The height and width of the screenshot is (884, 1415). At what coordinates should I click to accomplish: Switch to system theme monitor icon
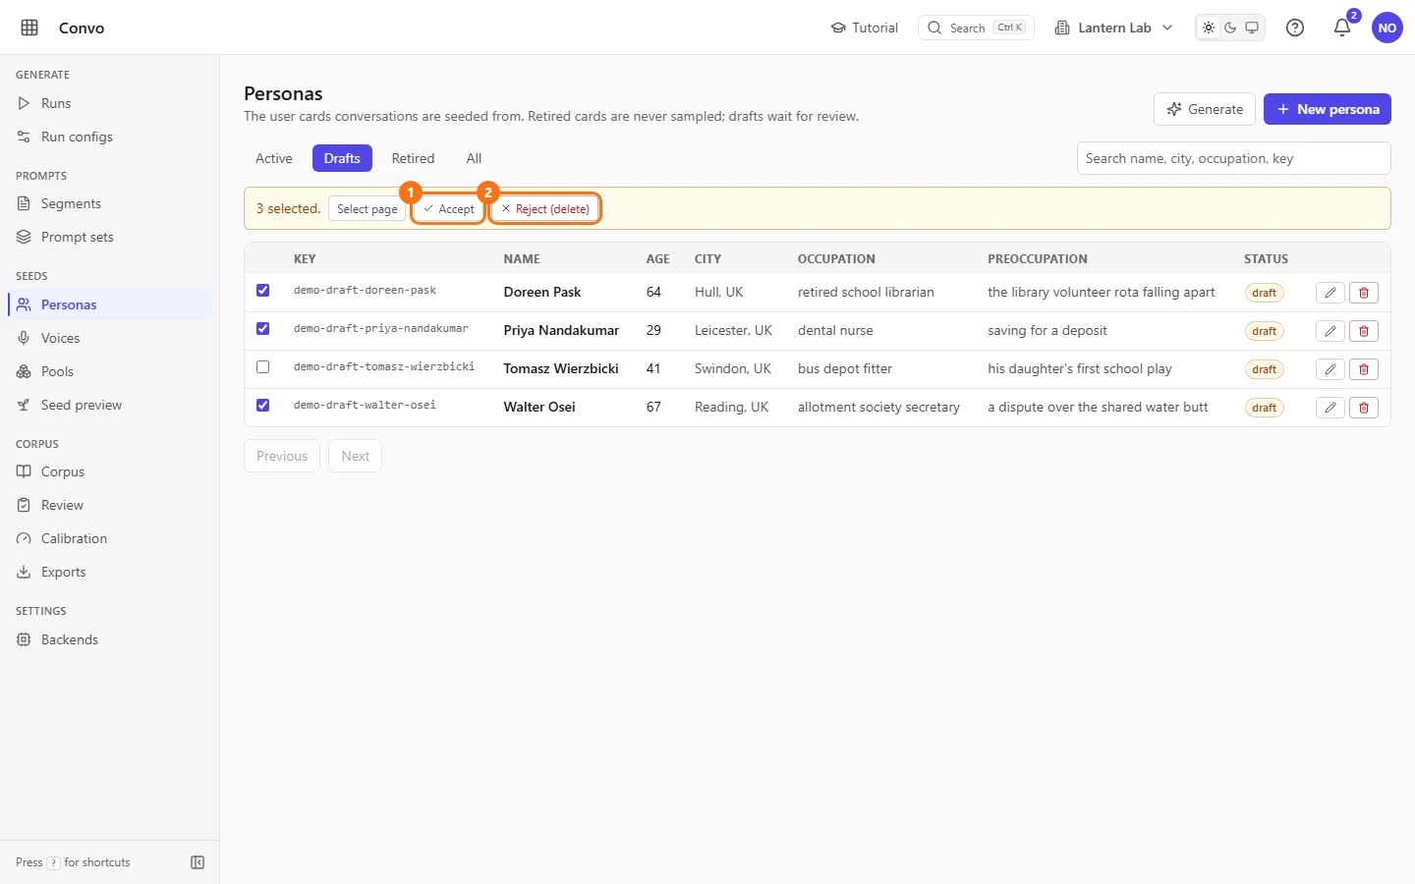pyautogui.click(x=1252, y=28)
